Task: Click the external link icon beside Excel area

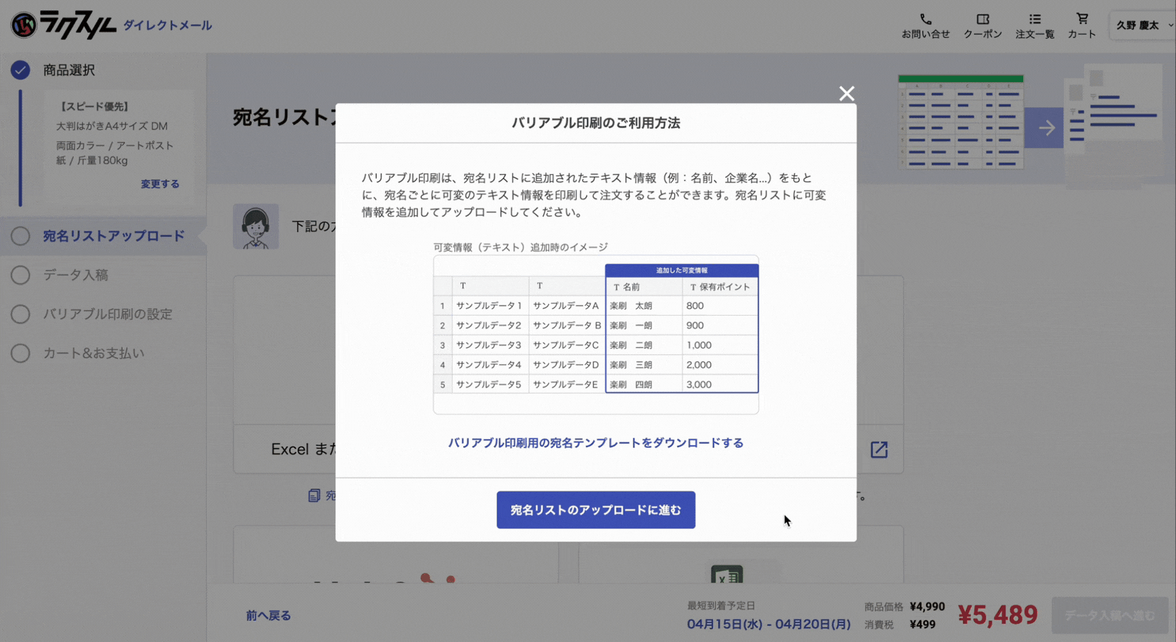Action: point(879,450)
